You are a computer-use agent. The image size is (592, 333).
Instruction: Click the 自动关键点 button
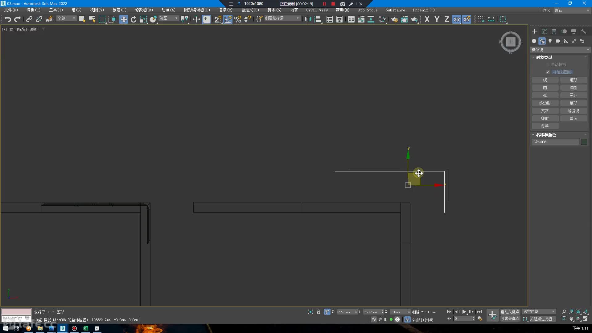(510, 312)
